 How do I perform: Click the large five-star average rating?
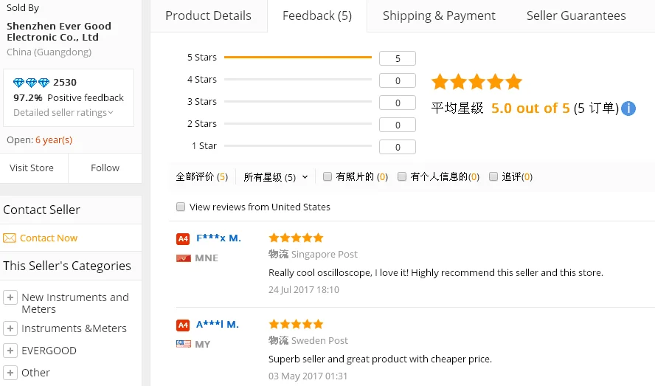coord(476,81)
